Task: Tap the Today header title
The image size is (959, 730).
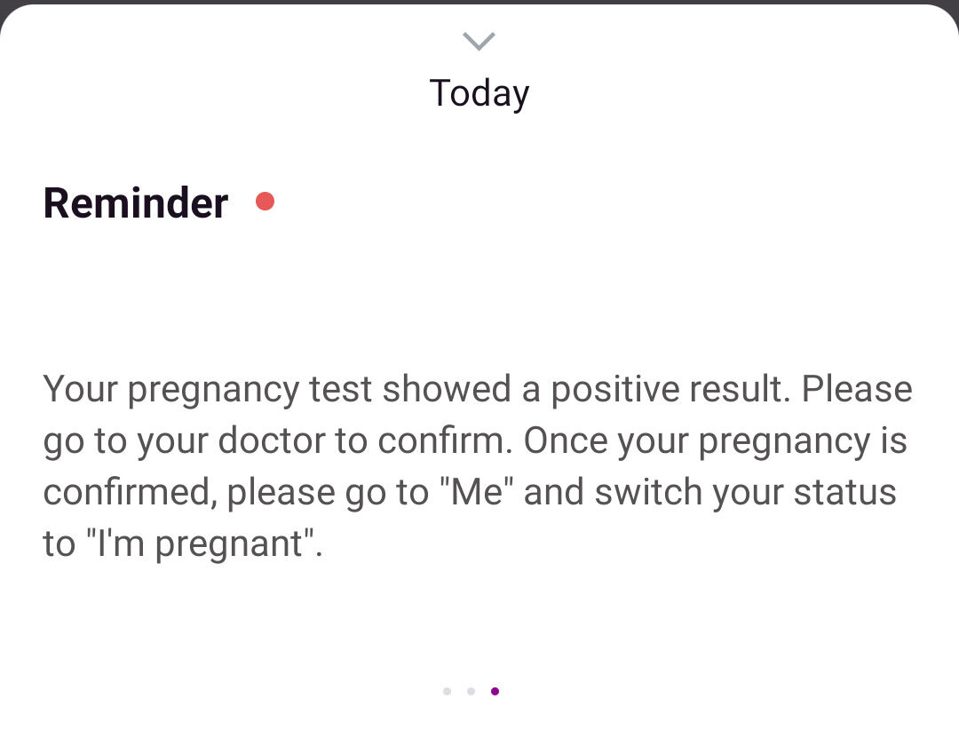Action: click(x=479, y=93)
